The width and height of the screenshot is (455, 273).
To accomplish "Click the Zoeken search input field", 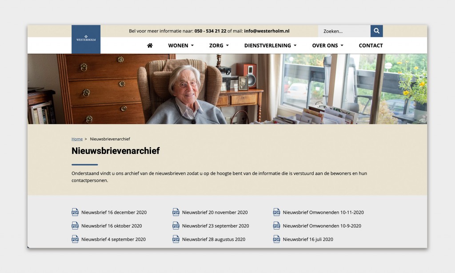I will (x=344, y=31).
